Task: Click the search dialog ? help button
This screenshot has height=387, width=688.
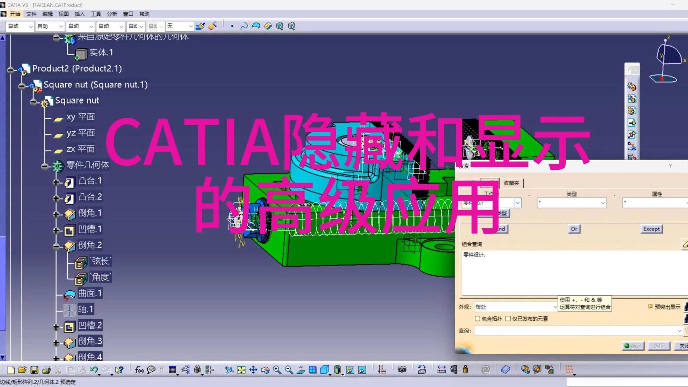Action: [670, 166]
